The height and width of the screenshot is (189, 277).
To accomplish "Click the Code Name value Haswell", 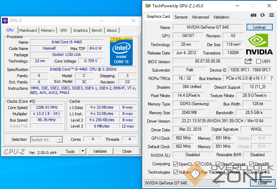I will (49, 48).
